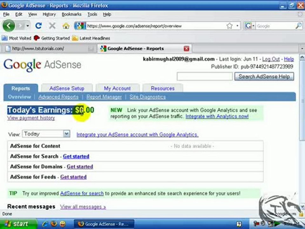Screen dimensions: 305x229
Task: Click the Google AdSense logo
Action: pos(42,65)
